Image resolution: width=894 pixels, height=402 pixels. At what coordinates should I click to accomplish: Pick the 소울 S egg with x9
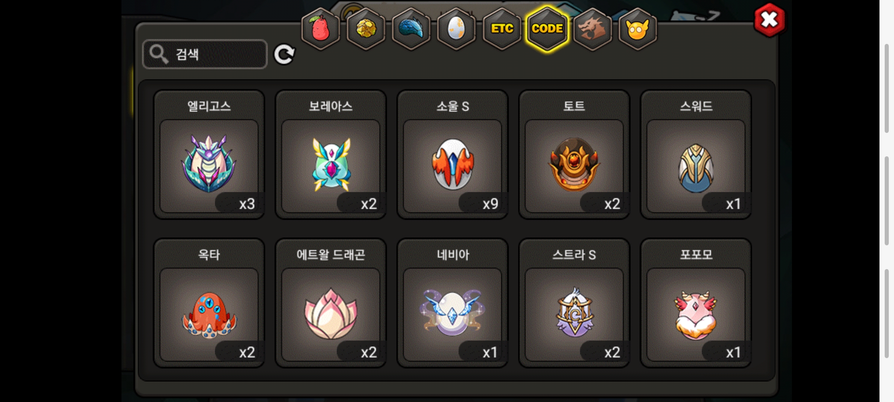tap(453, 154)
